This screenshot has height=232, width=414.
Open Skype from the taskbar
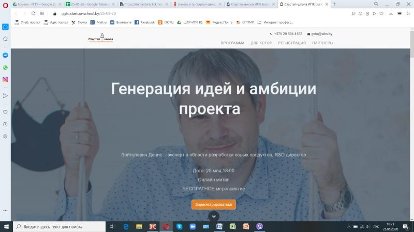[x=179, y=226]
